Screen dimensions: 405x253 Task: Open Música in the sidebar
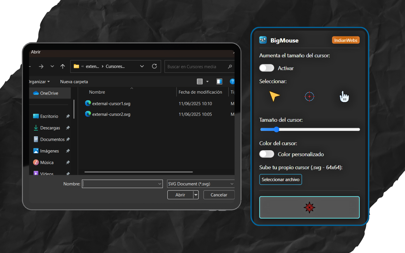44,163
